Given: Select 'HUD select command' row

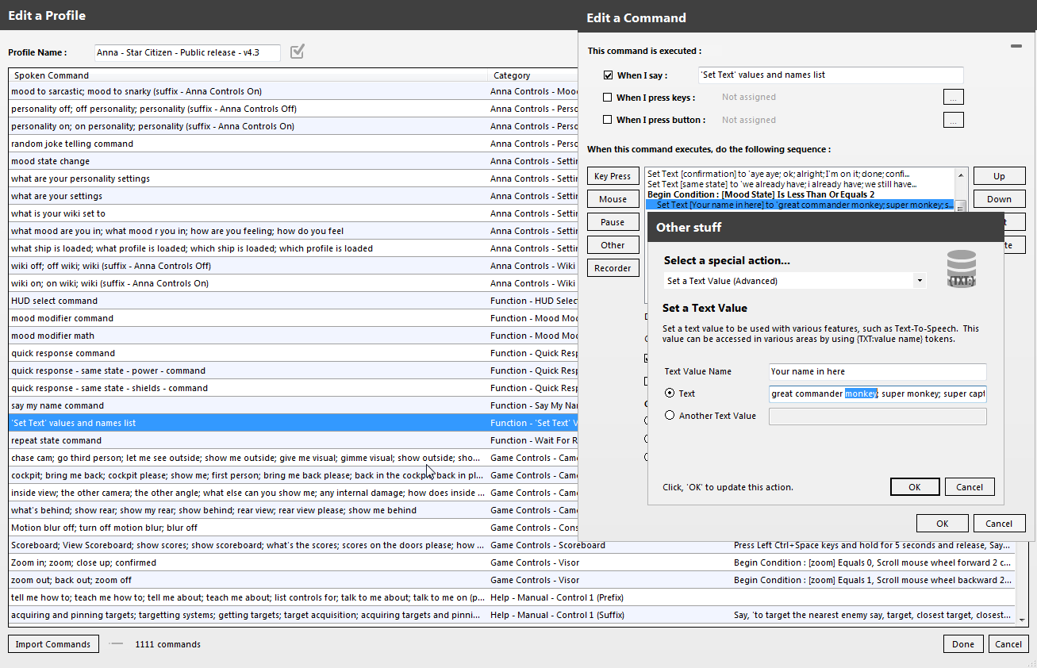Looking at the screenshot, I should click(x=294, y=301).
